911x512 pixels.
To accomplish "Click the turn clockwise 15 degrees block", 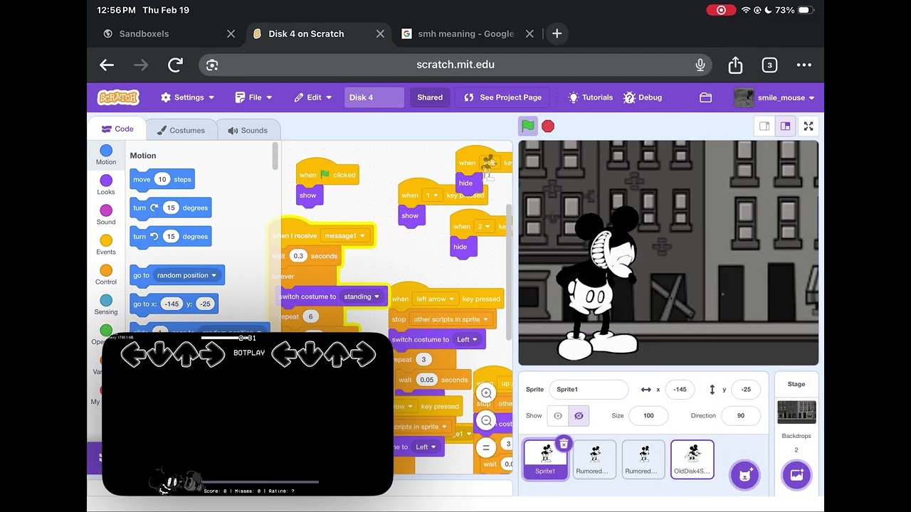I will pos(171,208).
